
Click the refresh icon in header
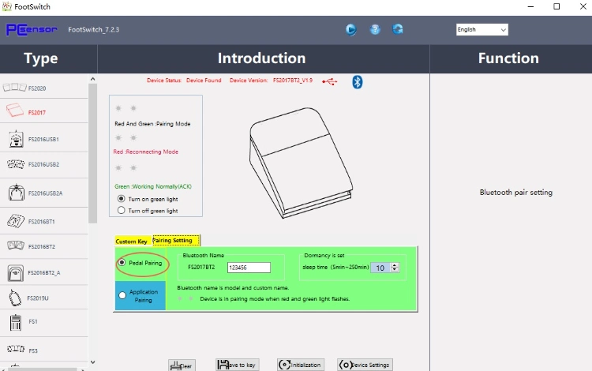coord(398,29)
